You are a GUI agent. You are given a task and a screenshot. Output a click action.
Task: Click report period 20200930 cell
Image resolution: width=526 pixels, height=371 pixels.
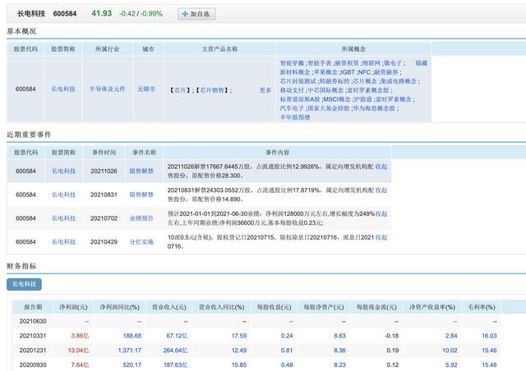click(33, 364)
